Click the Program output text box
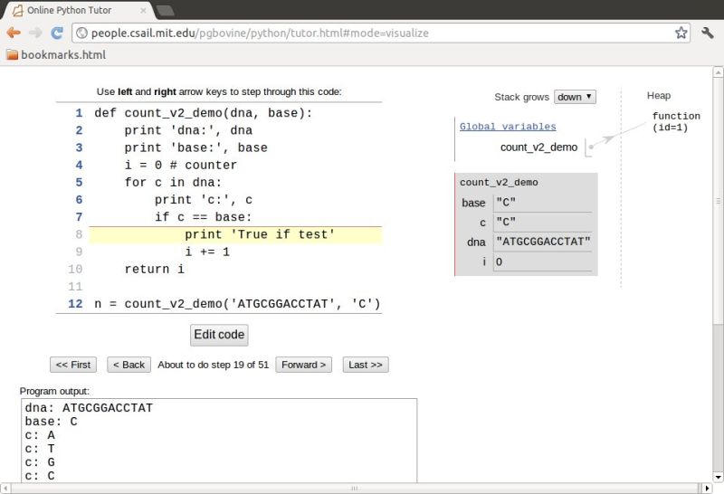 [x=219, y=441]
